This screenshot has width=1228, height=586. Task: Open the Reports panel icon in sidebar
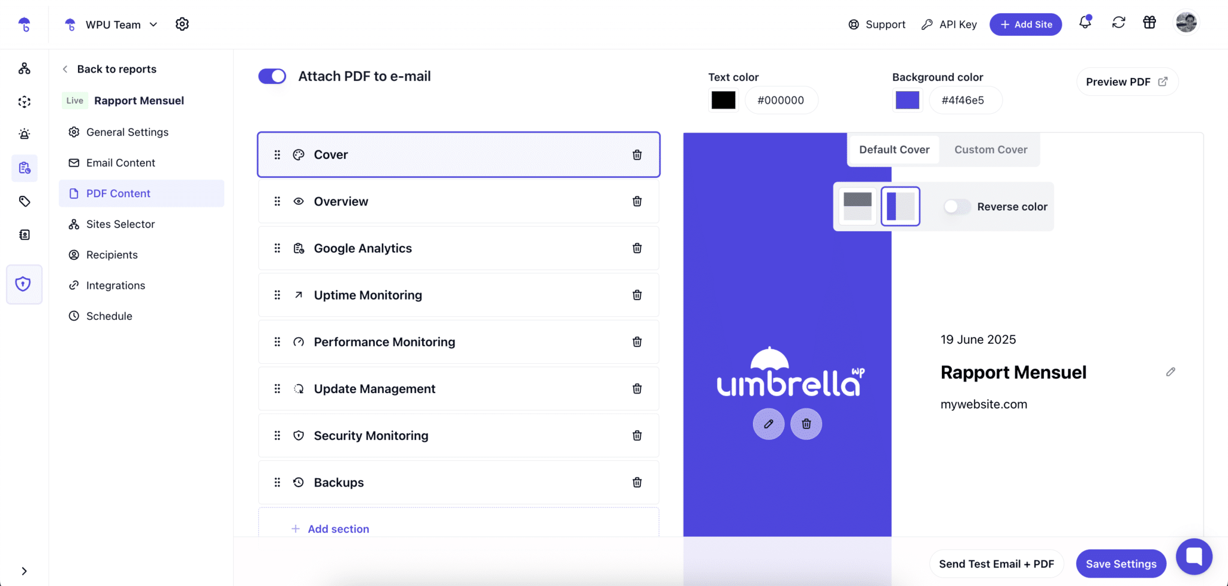pos(24,168)
